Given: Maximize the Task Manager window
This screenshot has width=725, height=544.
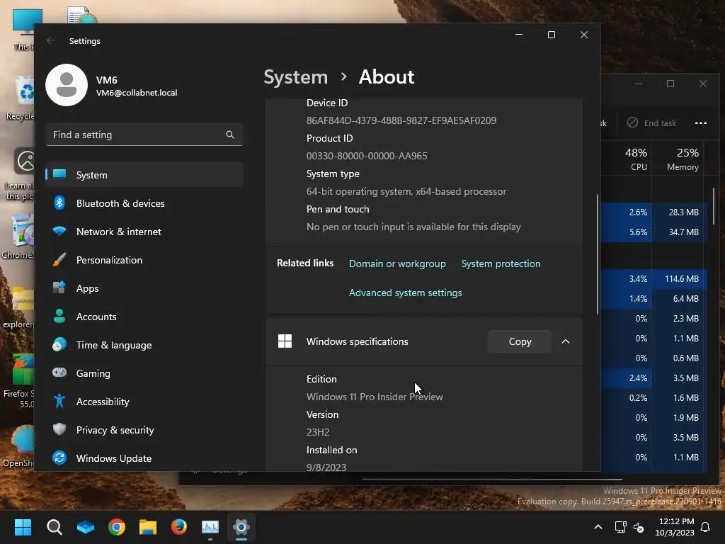Looking at the screenshot, I should pyautogui.click(x=670, y=84).
